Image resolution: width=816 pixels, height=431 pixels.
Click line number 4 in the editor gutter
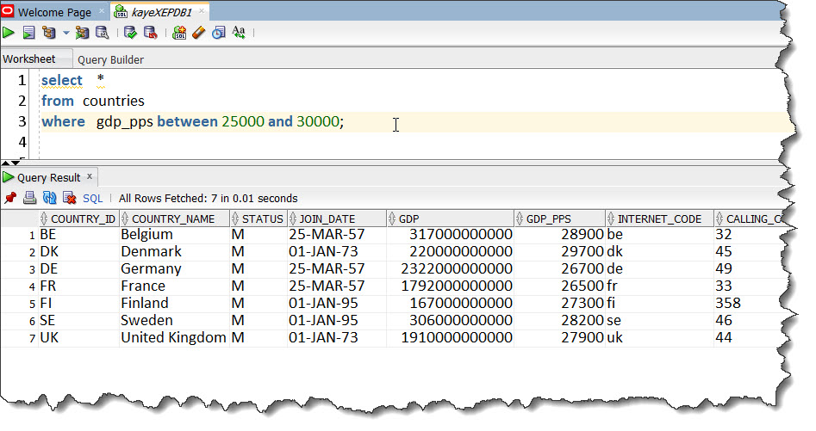point(22,142)
